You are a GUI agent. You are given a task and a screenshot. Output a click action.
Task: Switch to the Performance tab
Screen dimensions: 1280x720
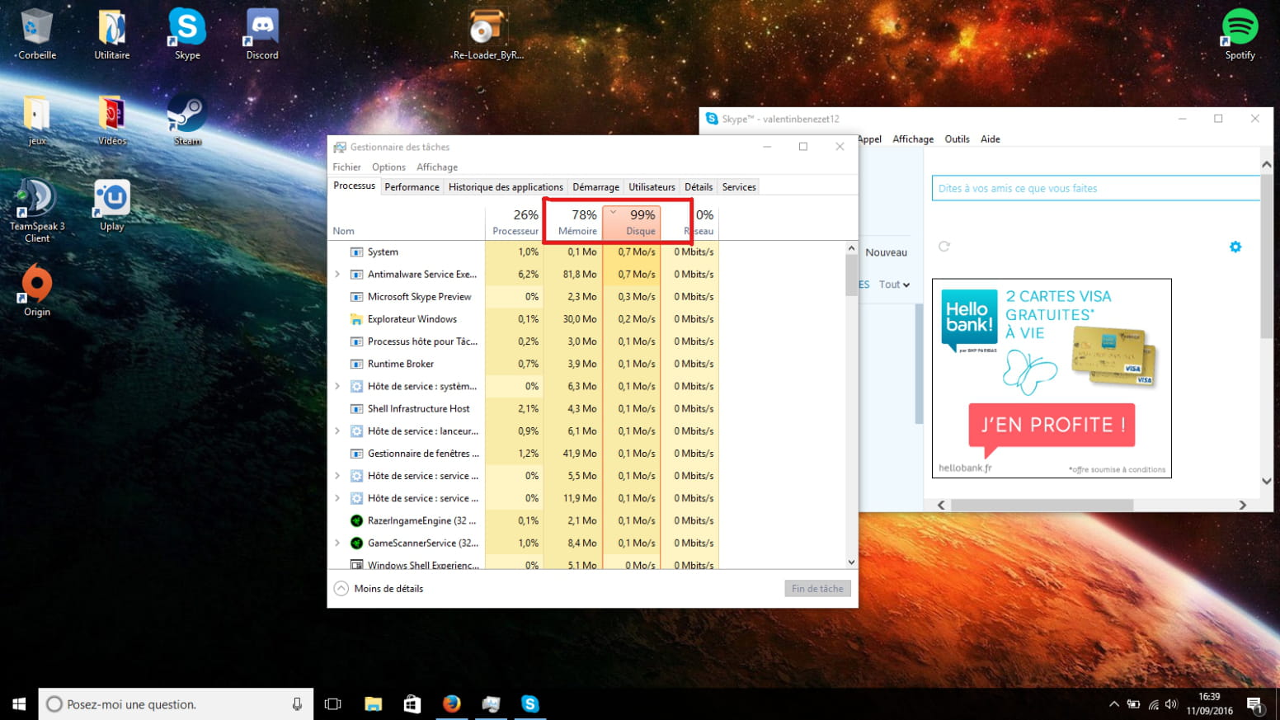tap(412, 187)
